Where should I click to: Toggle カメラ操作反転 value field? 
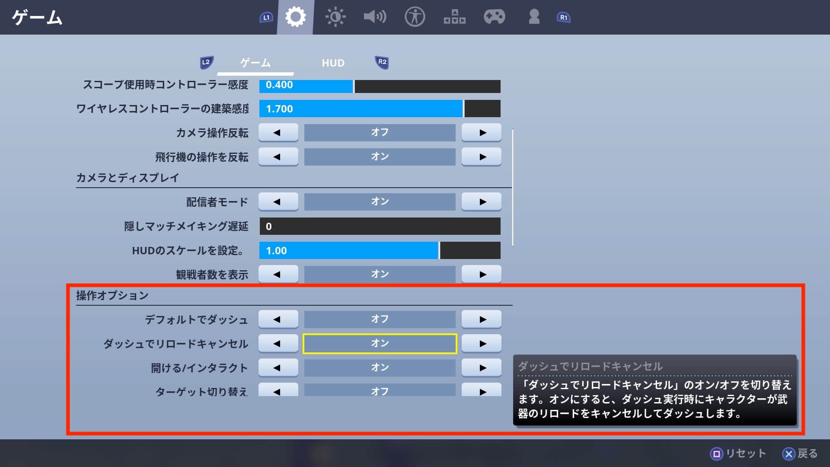click(380, 132)
